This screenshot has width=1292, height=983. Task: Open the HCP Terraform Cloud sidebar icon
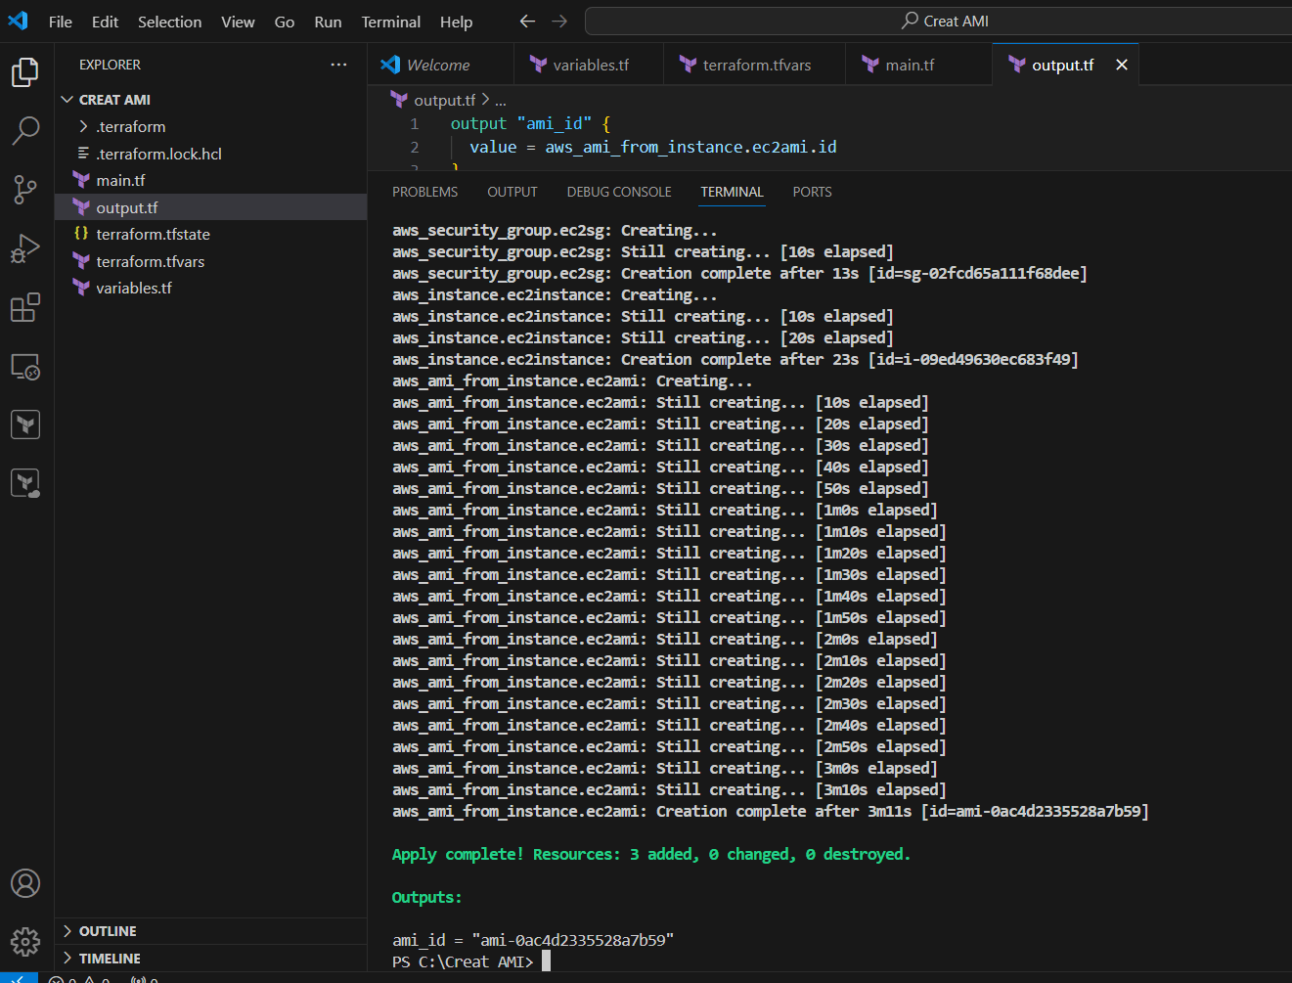[x=25, y=483]
